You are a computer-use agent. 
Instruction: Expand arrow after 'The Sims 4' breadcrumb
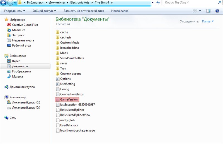tap(112, 2)
